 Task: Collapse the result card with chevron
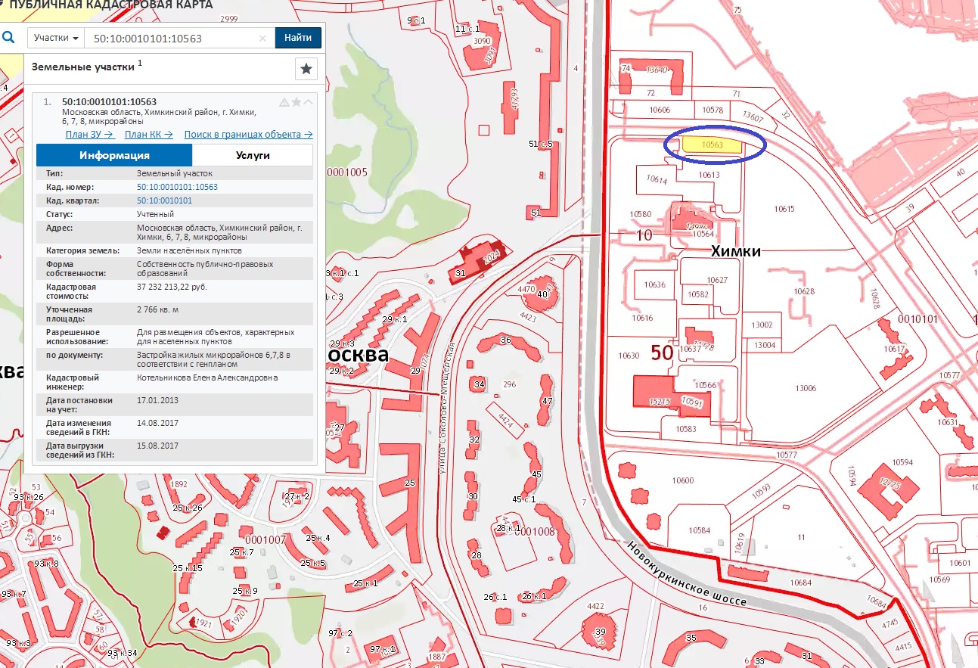(x=309, y=102)
